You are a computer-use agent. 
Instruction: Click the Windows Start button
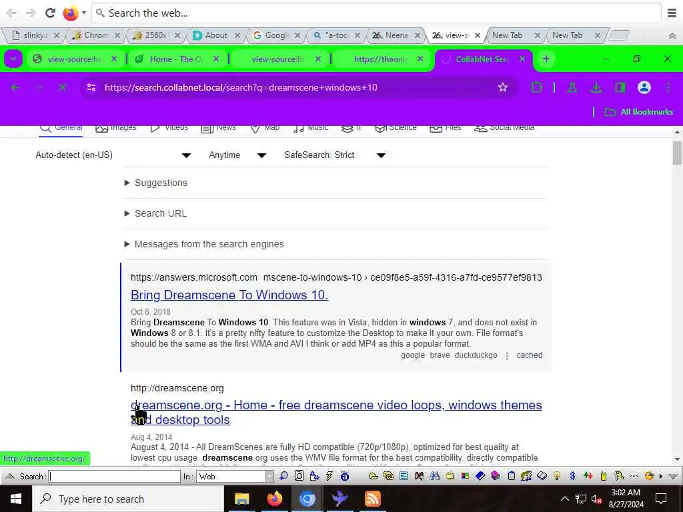coord(16,499)
